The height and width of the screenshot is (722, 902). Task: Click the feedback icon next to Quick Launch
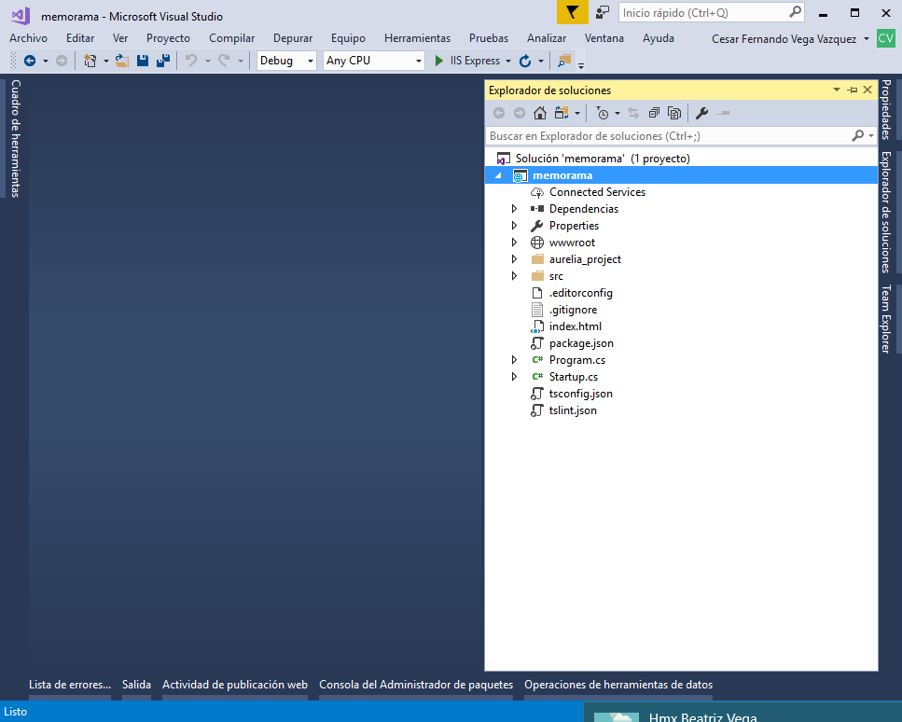[x=603, y=13]
